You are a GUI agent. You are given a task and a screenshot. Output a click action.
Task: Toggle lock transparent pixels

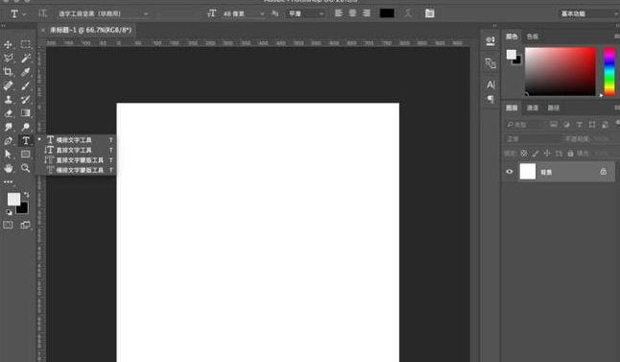tap(524, 153)
